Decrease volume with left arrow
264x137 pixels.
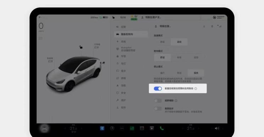point(211,129)
